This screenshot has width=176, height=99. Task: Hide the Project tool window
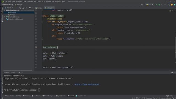pos(33,8)
